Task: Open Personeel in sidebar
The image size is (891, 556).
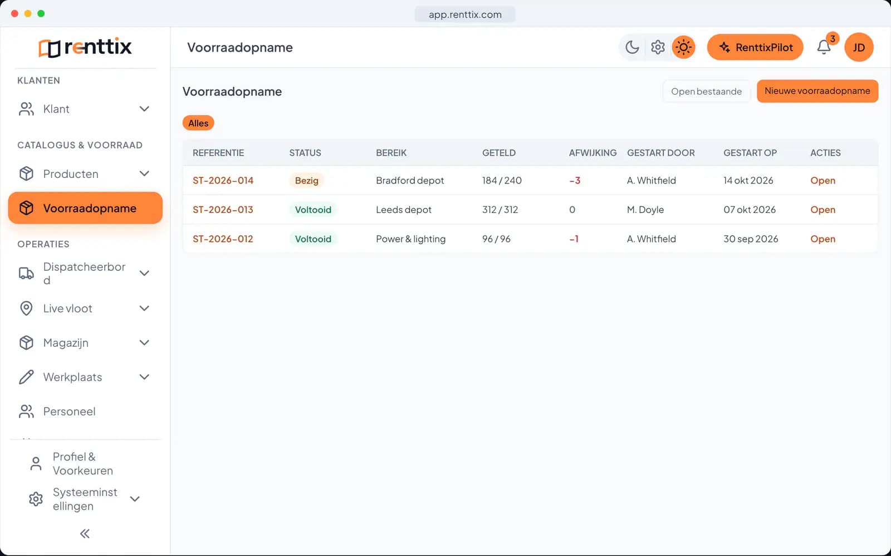Action: (x=85, y=411)
